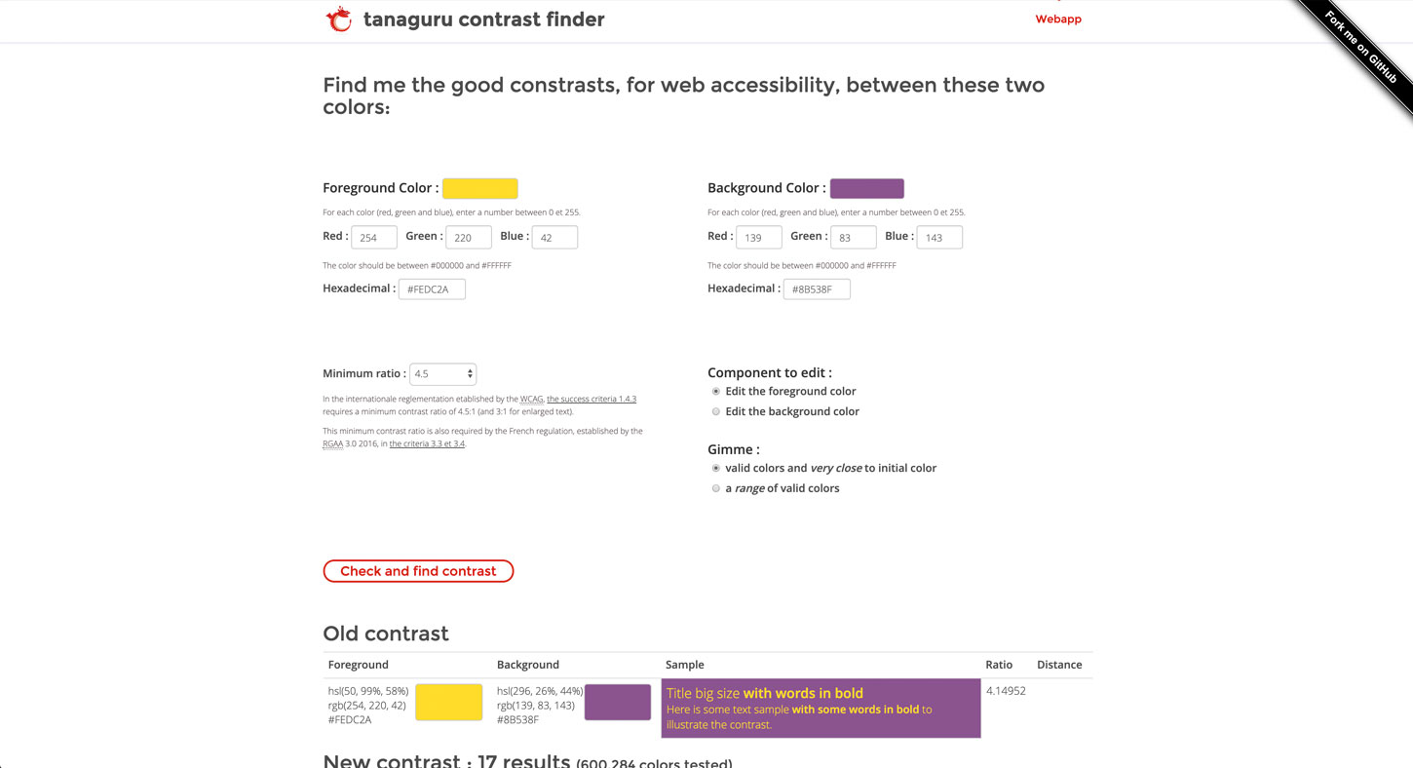Image resolution: width=1413 pixels, height=768 pixels.
Task: Click the yellow Foreground Color swatch
Action: (479, 188)
